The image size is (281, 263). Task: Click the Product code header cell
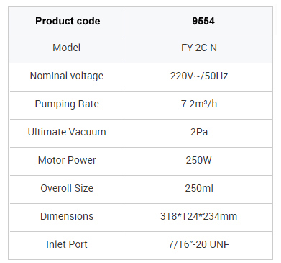coord(68,21)
